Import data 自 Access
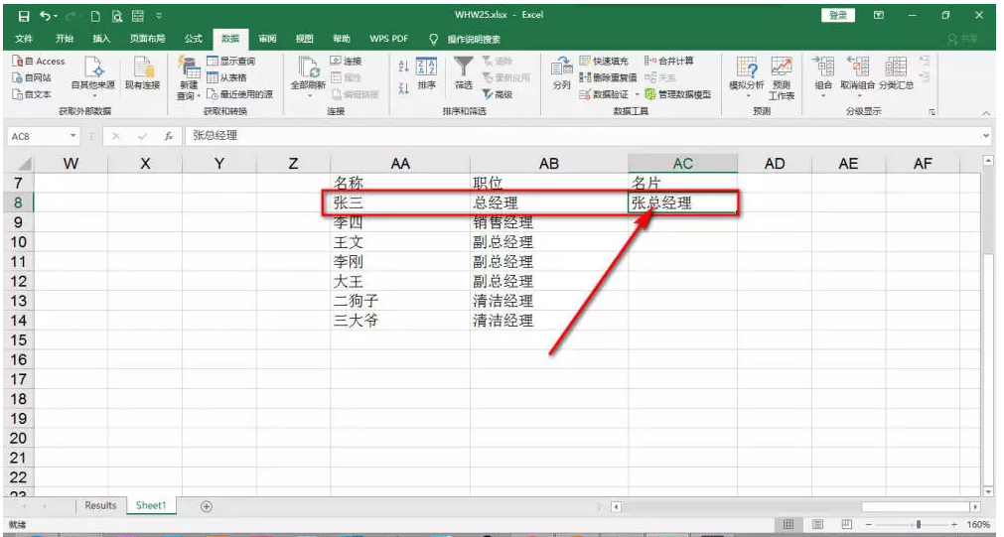Image resolution: width=1004 pixels, height=537 pixels. [39, 62]
